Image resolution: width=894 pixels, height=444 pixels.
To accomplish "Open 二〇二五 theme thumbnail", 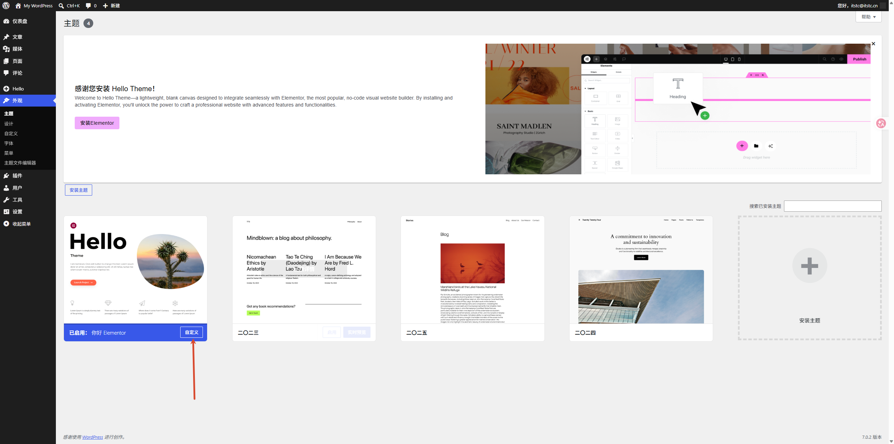I will [472, 270].
